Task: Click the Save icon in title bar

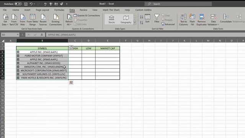Action: coord(26,4)
